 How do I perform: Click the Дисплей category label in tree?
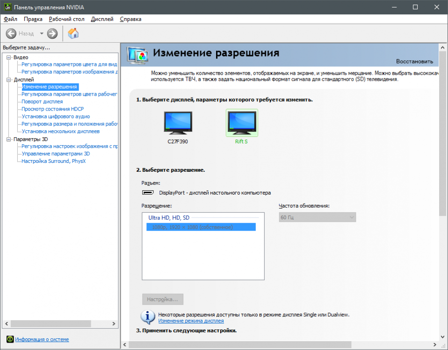coord(24,79)
